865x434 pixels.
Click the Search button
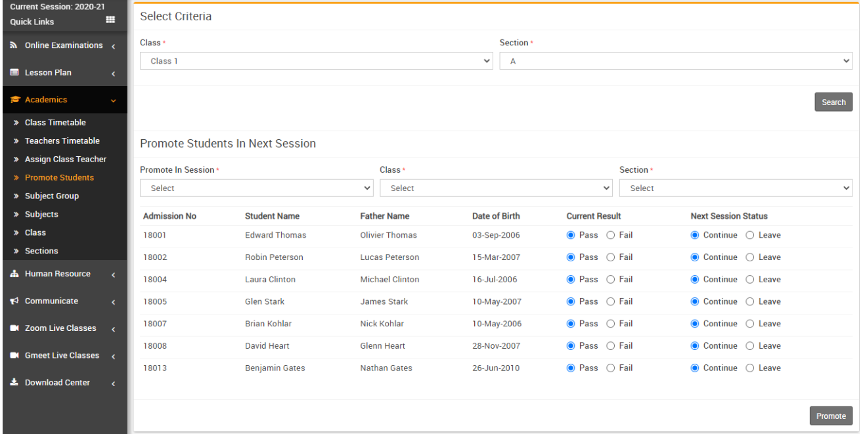pos(833,102)
